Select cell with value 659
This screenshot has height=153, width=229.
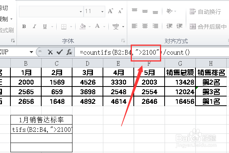point(57,92)
